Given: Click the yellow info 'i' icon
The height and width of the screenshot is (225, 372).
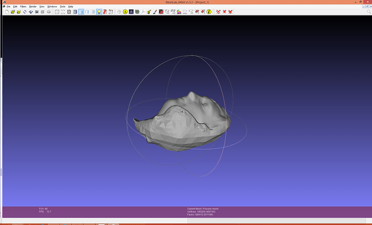Looking at the screenshot, I should pyautogui.click(x=209, y=12).
